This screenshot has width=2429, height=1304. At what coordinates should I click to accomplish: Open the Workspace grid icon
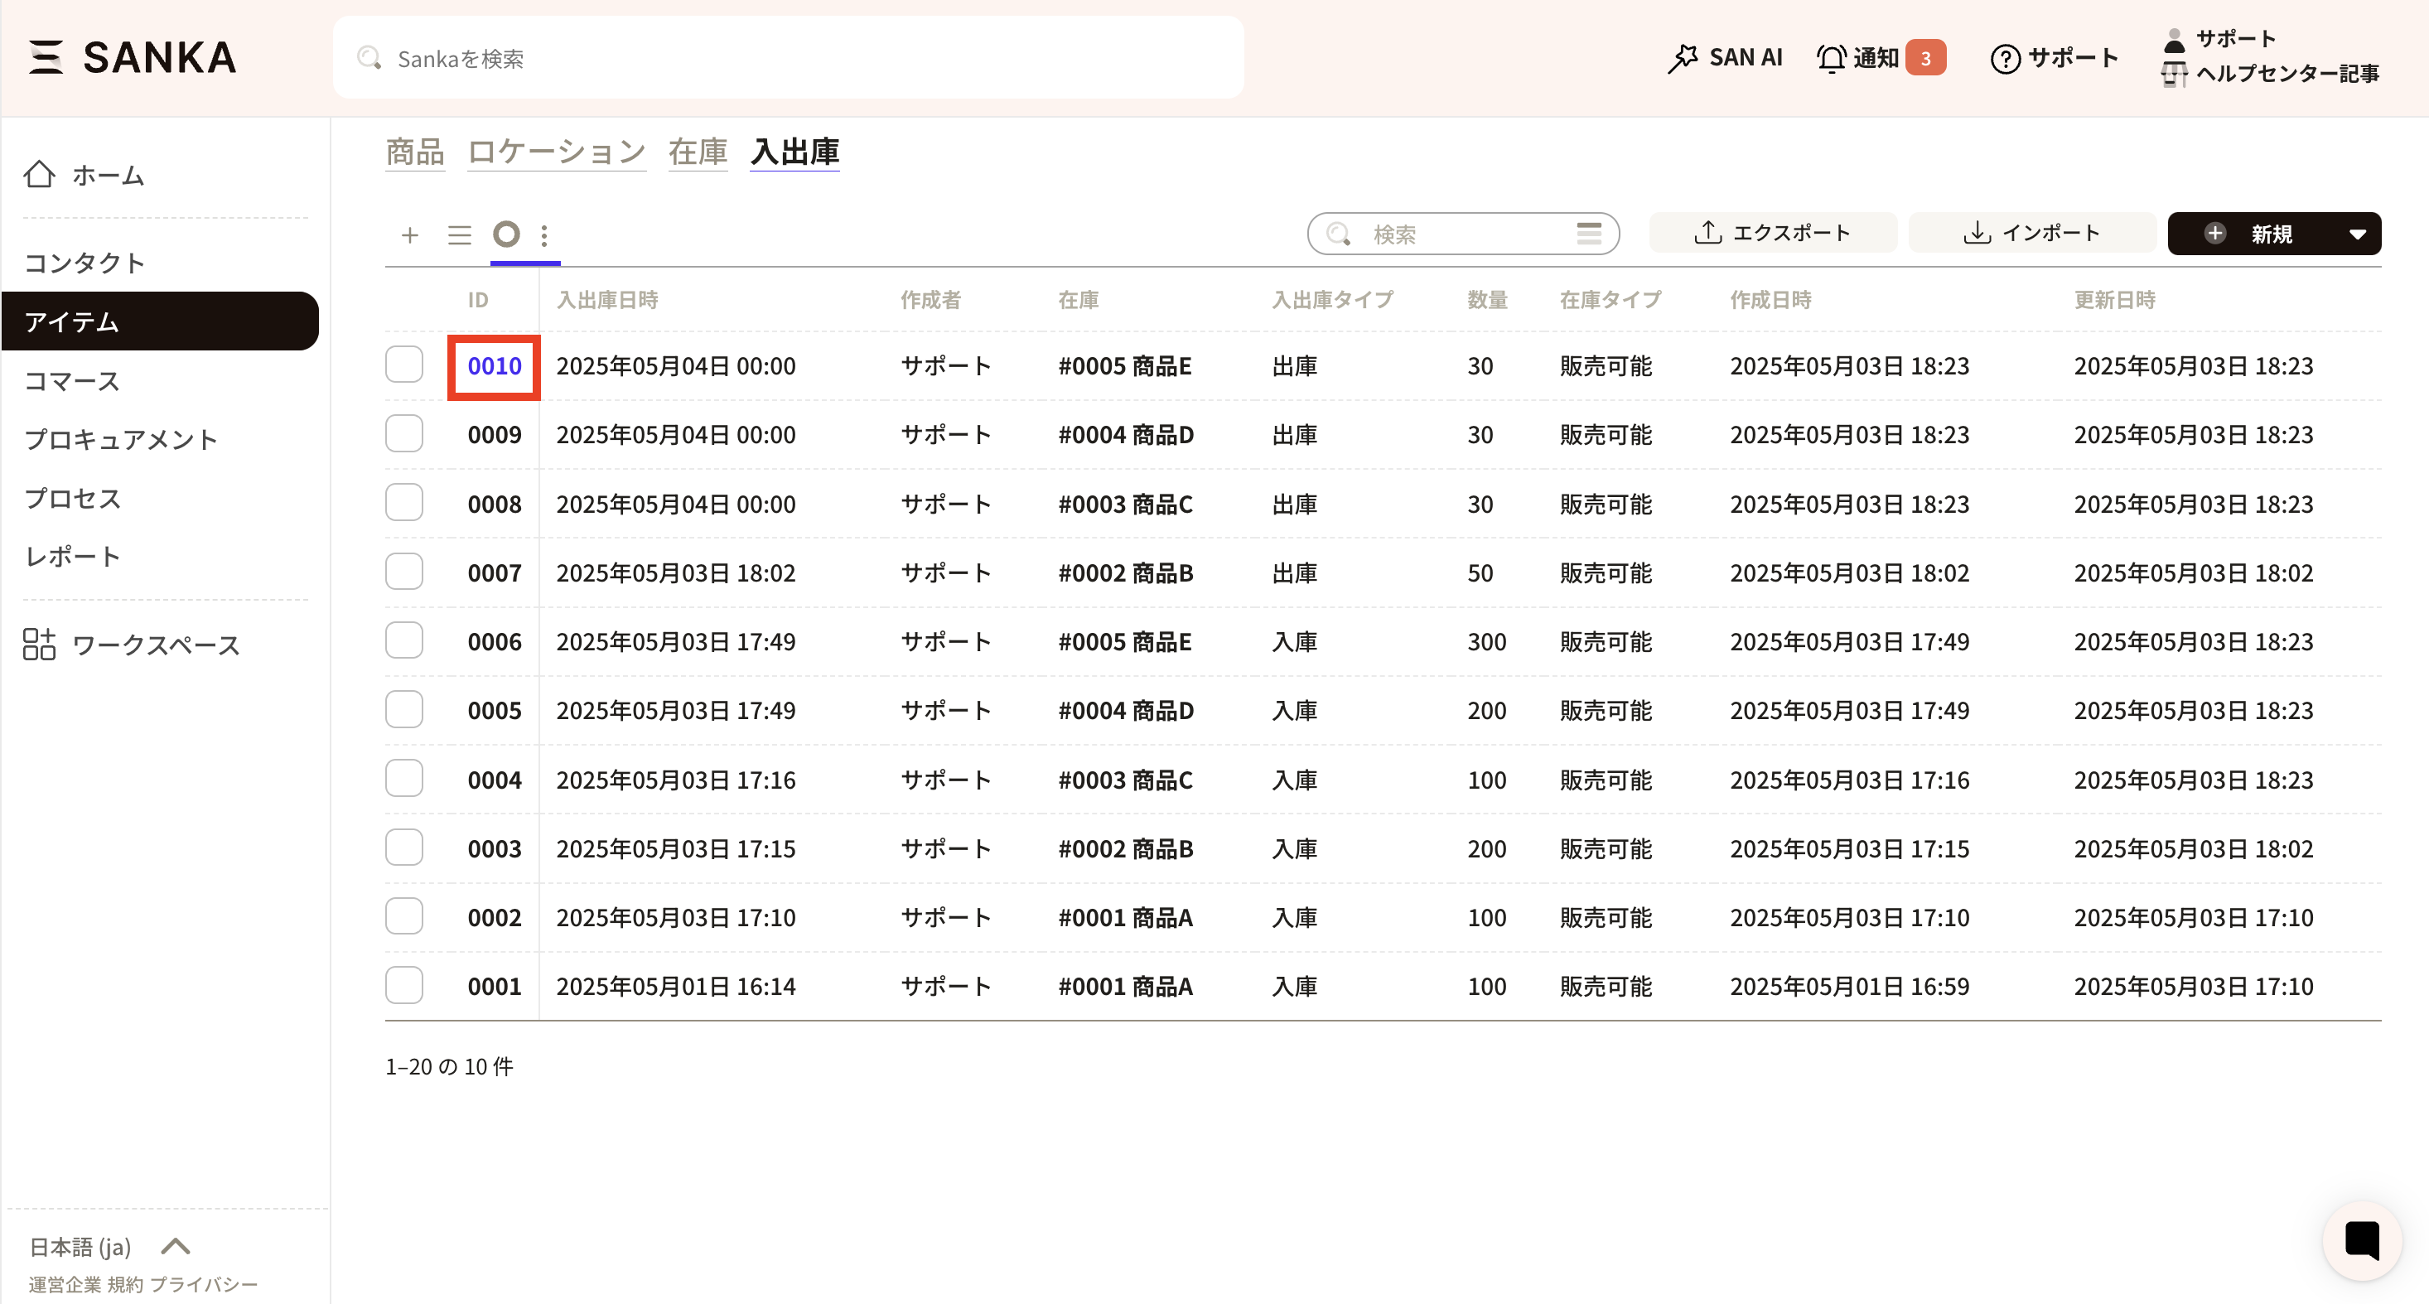click(39, 645)
